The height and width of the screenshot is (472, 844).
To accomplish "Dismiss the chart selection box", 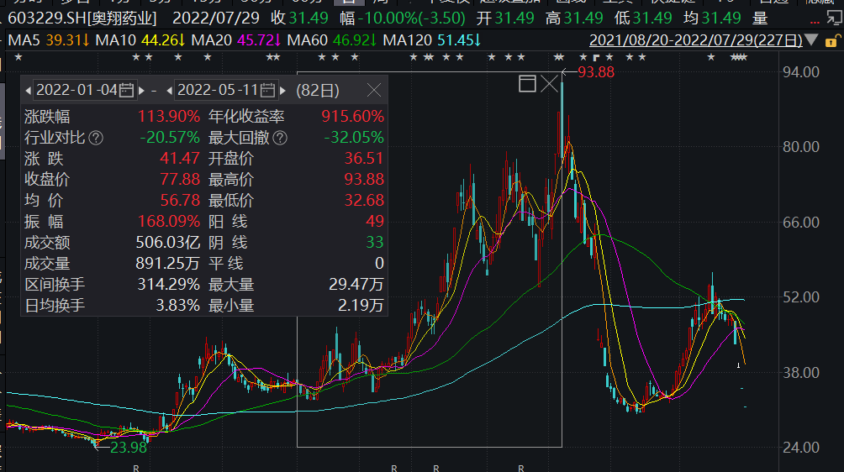I will point(550,83).
